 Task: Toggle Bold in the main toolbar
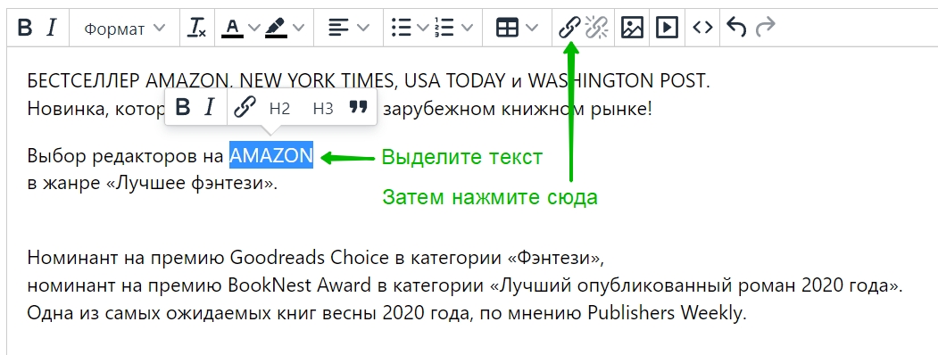pyautogui.click(x=24, y=28)
